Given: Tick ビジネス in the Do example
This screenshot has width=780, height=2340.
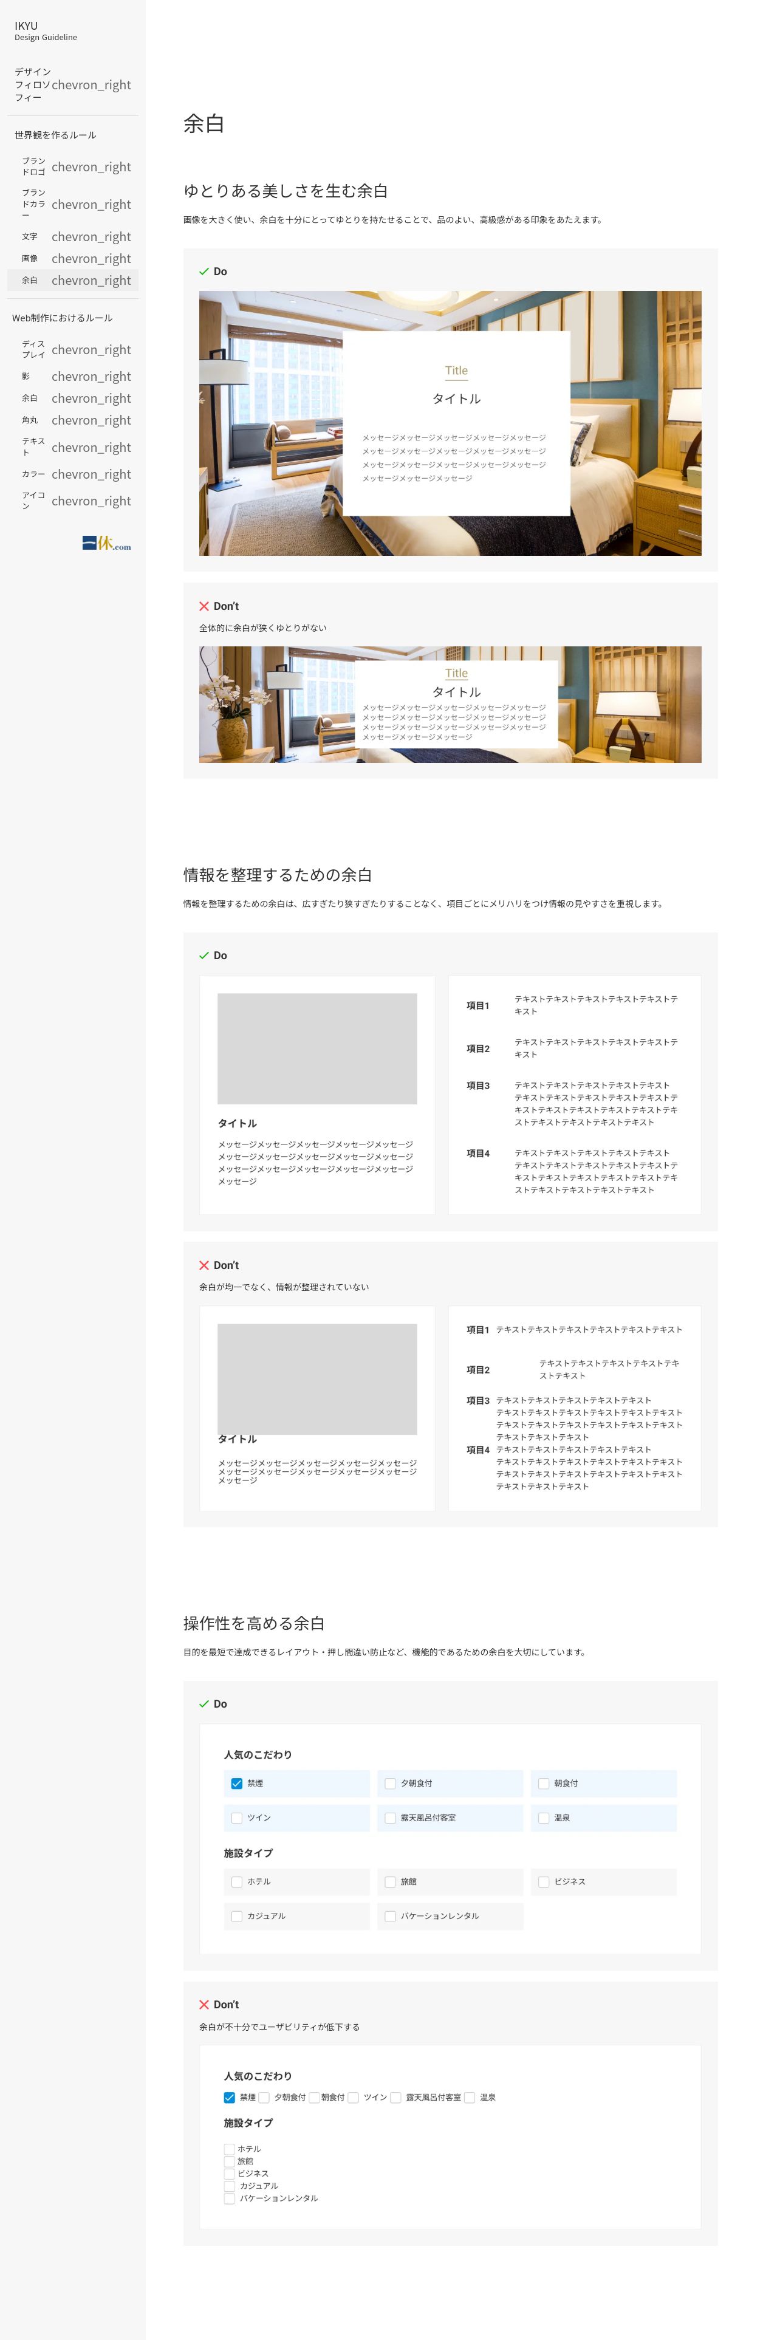Looking at the screenshot, I should coord(544,1881).
